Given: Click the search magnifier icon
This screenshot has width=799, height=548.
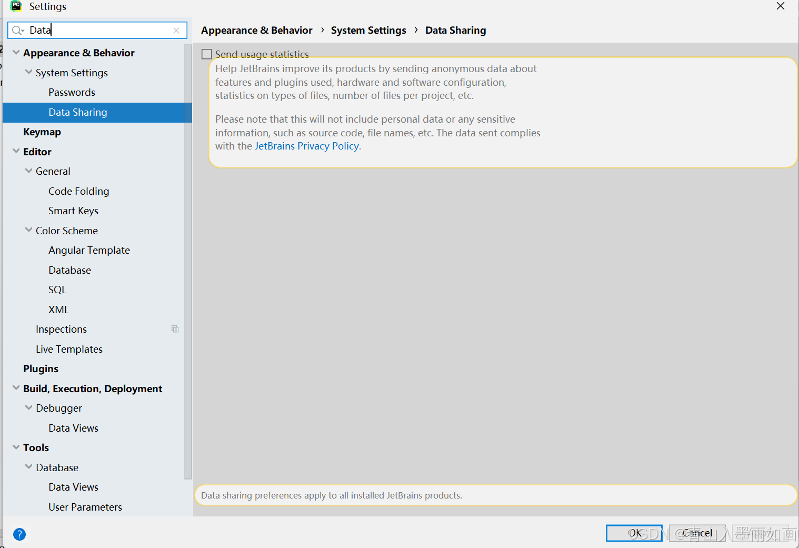Looking at the screenshot, I should [17, 31].
